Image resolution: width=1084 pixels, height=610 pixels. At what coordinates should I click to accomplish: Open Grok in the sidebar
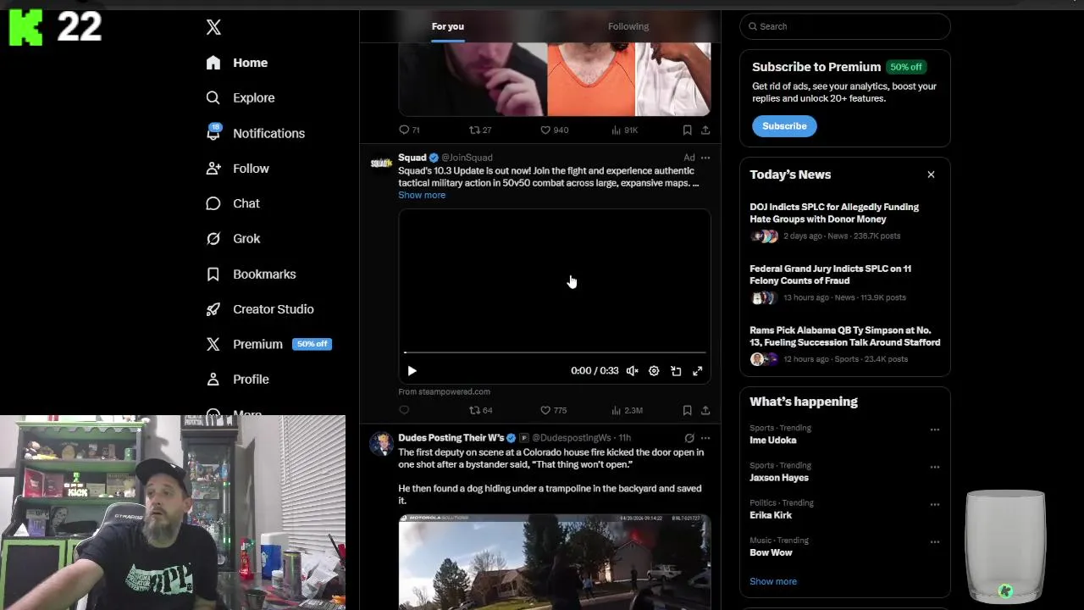(x=233, y=239)
